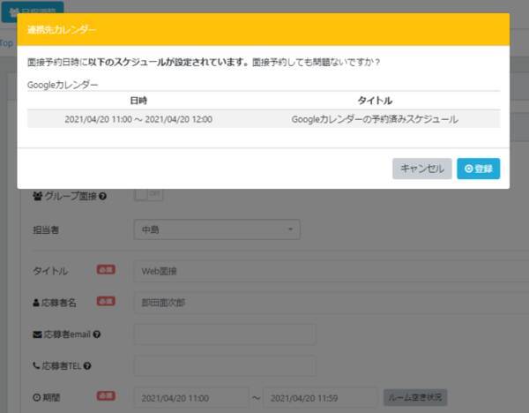
Task: Click the 応募者名 input field
Action: [x=332, y=303]
